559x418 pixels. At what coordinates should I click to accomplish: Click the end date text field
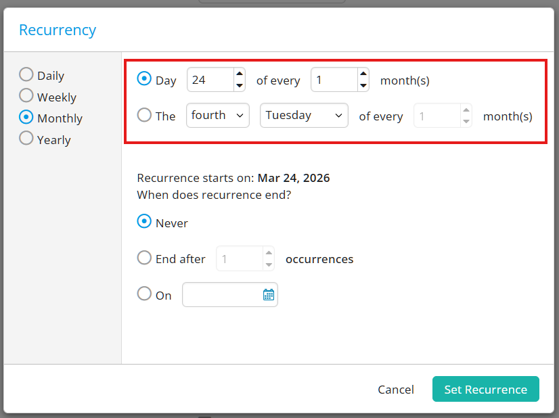tap(221, 294)
